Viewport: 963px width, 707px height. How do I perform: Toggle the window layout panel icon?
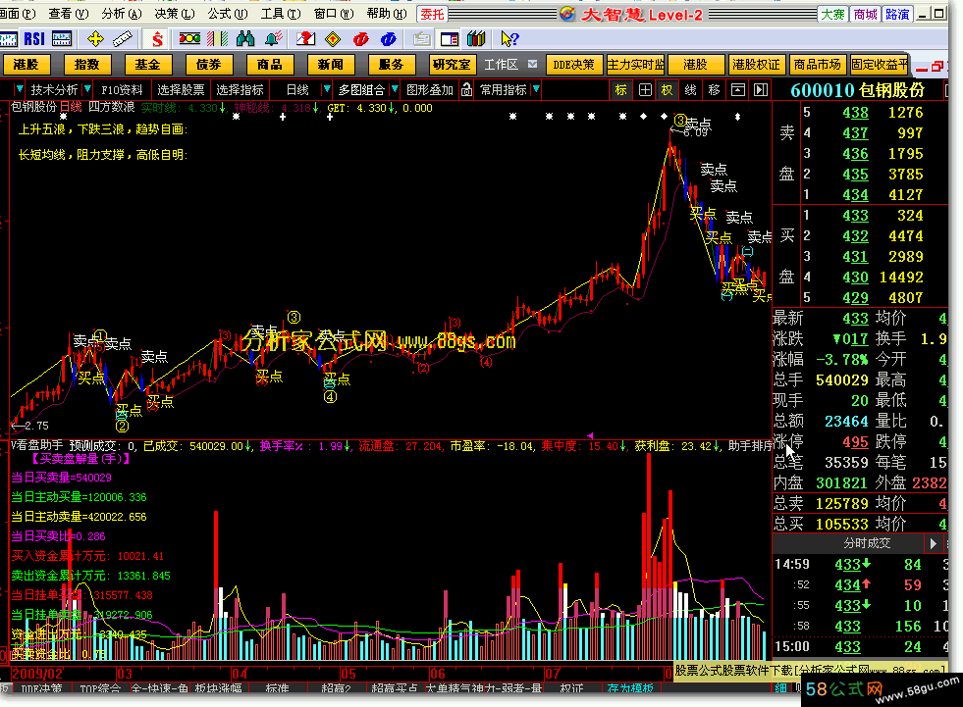(x=450, y=39)
